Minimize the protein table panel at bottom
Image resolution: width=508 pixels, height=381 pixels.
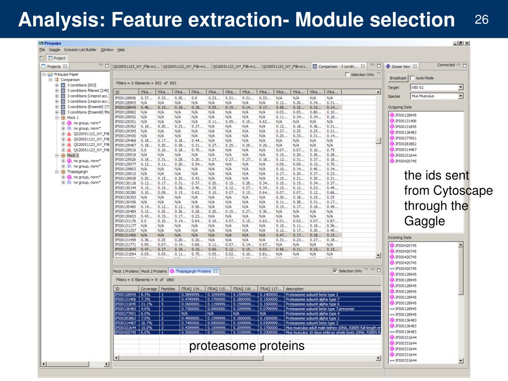coord(373,269)
